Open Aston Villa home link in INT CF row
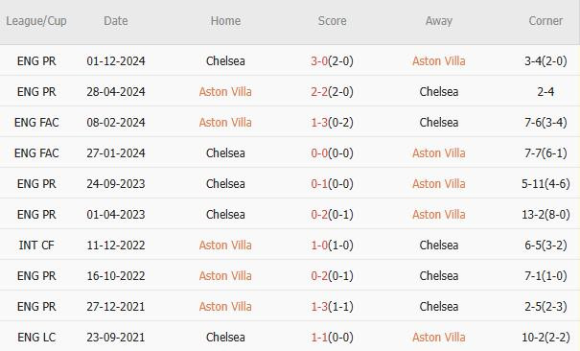 225,246
